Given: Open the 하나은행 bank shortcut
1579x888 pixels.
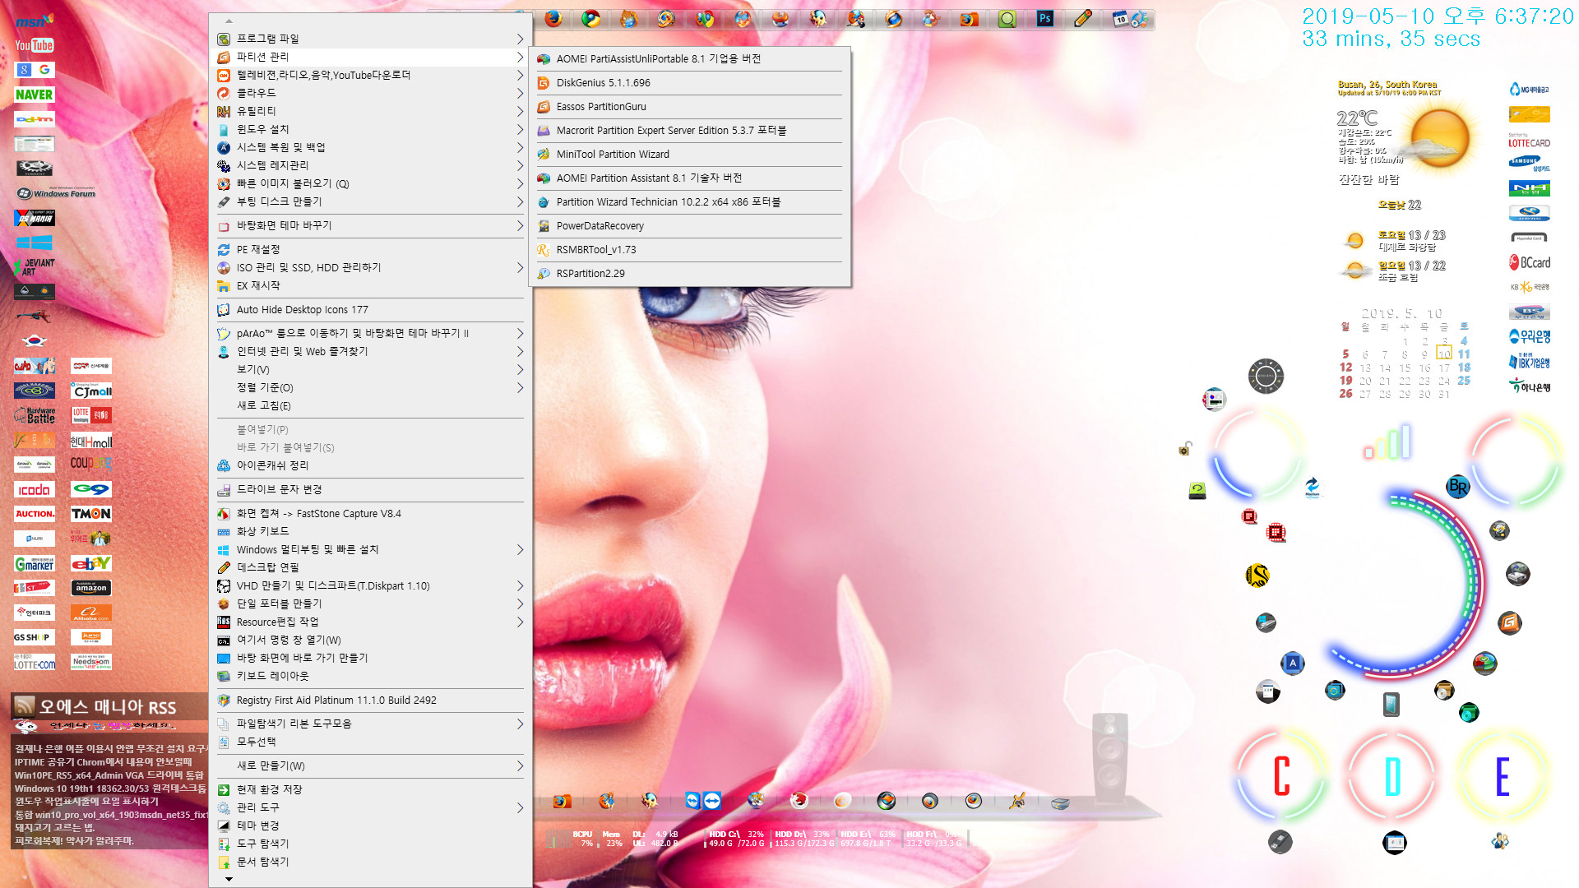Looking at the screenshot, I should coord(1530,386).
